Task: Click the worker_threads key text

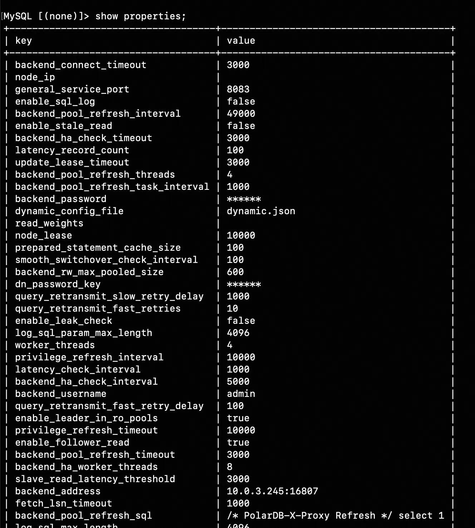Action: [55, 345]
